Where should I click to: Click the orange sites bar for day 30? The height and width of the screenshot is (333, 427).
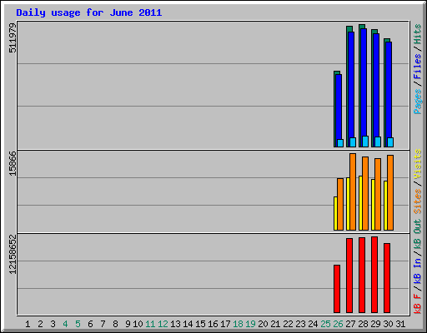click(x=390, y=192)
